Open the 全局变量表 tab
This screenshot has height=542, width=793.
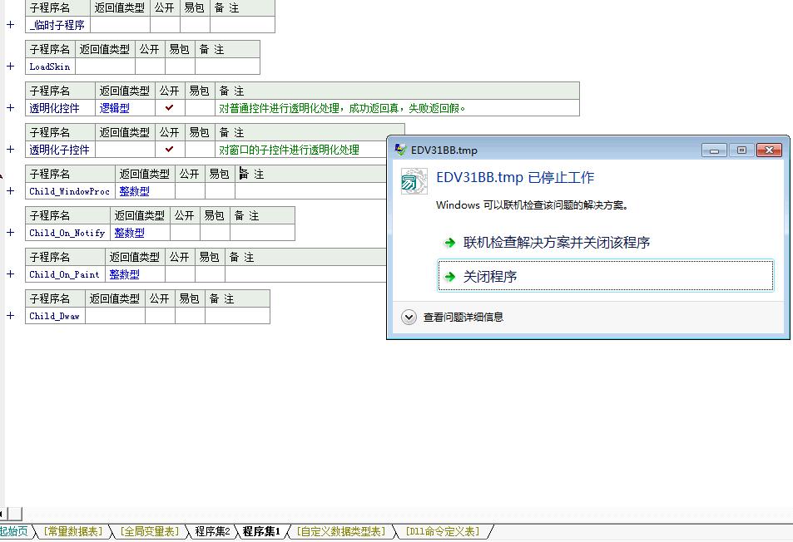coord(150,531)
